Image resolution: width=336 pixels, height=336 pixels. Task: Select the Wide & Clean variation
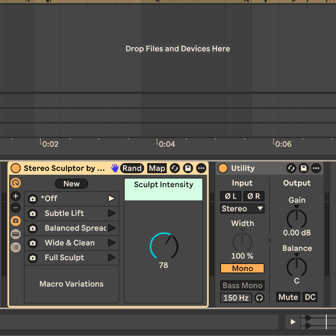point(69,243)
